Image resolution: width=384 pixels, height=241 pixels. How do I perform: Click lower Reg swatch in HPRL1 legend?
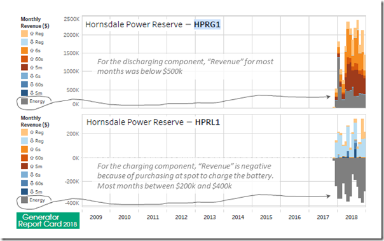pos(25,141)
